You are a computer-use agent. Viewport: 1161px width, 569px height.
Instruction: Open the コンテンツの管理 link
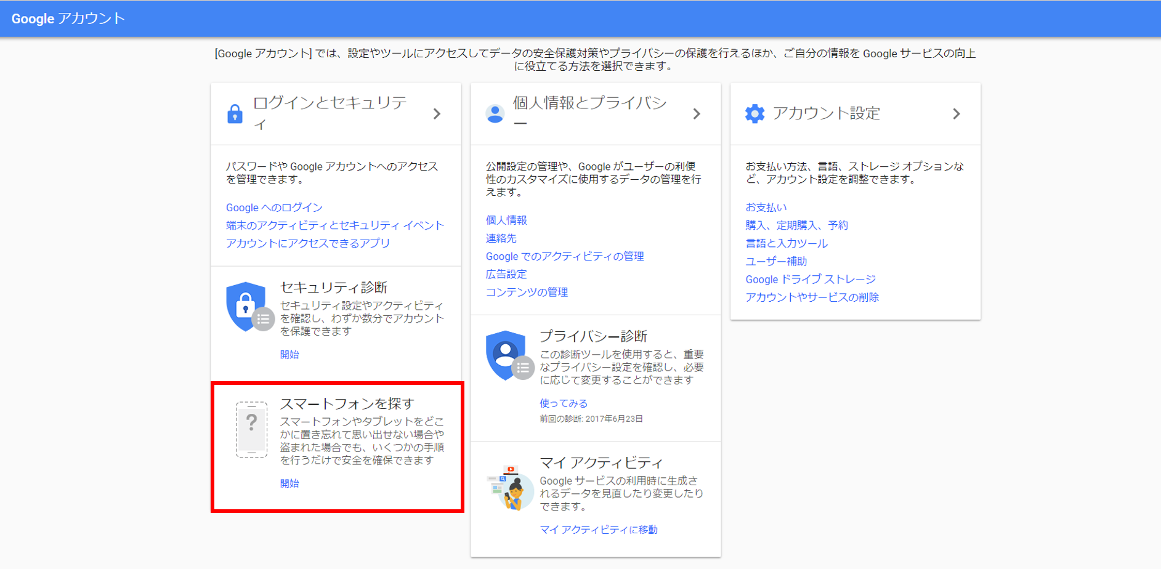pyautogui.click(x=527, y=292)
